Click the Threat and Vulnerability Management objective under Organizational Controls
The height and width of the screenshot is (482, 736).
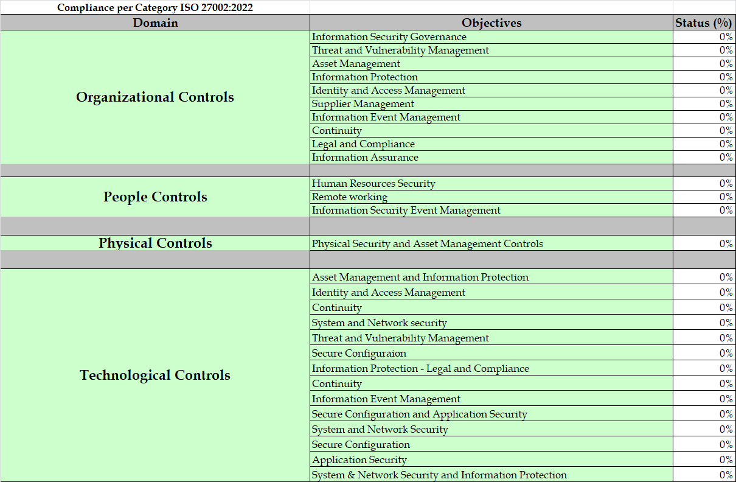[400, 50]
